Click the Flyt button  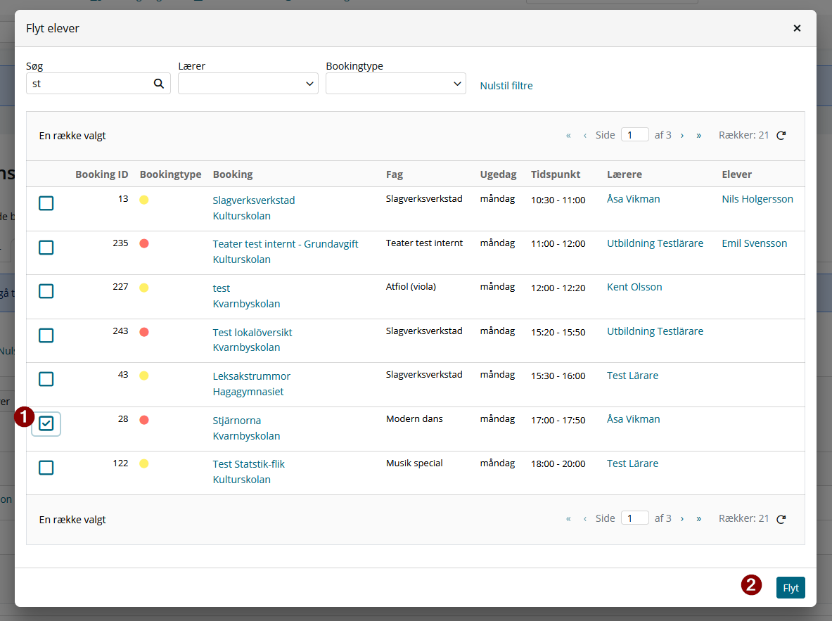pyautogui.click(x=791, y=587)
